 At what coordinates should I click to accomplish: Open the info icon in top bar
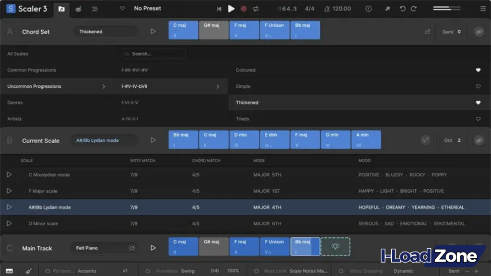click(369, 9)
